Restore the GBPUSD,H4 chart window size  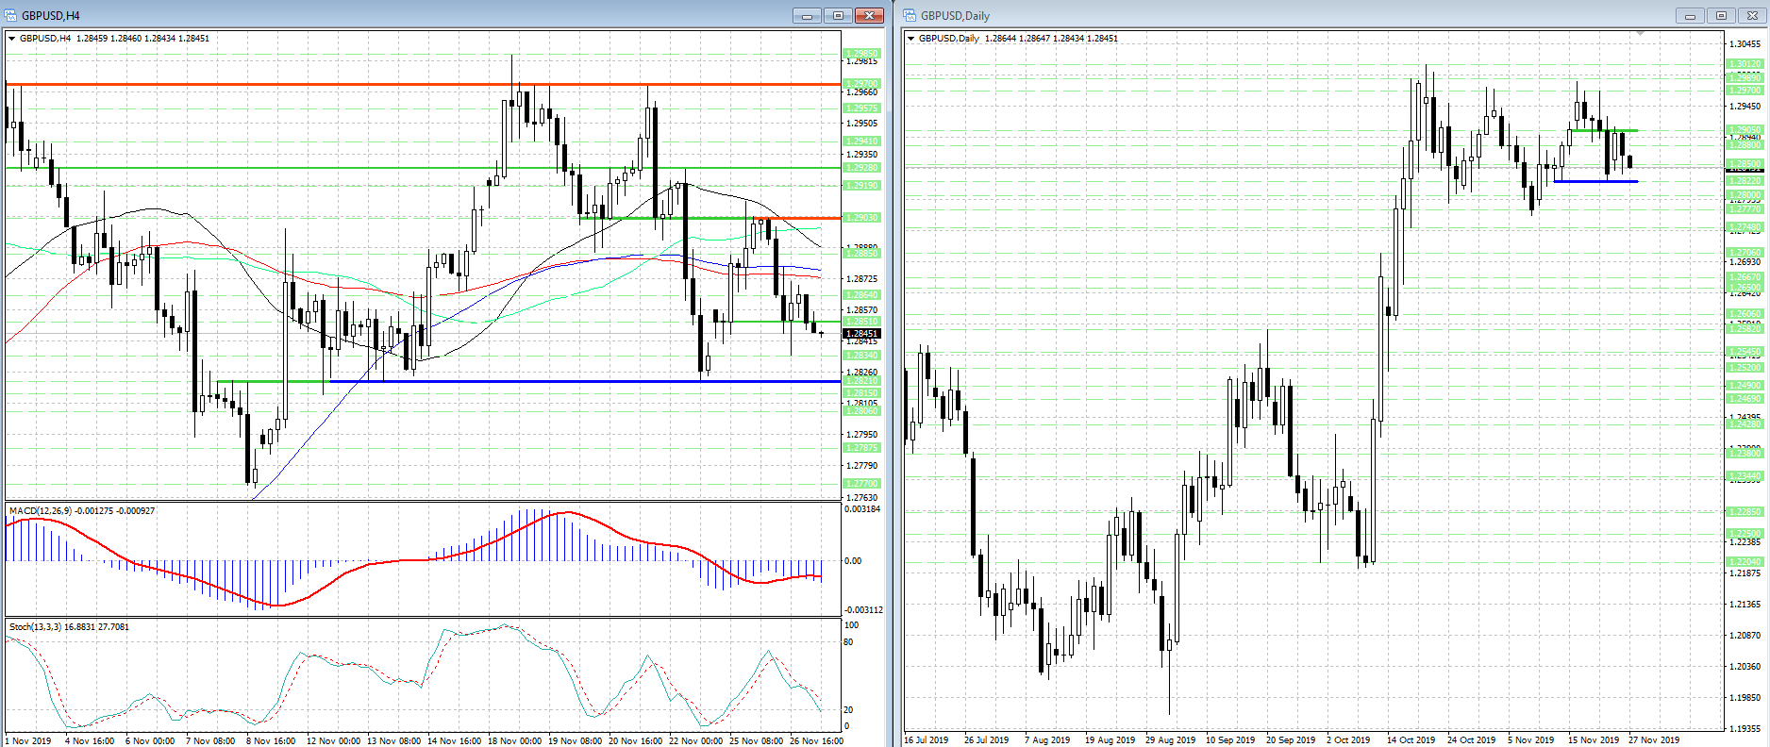click(837, 15)
